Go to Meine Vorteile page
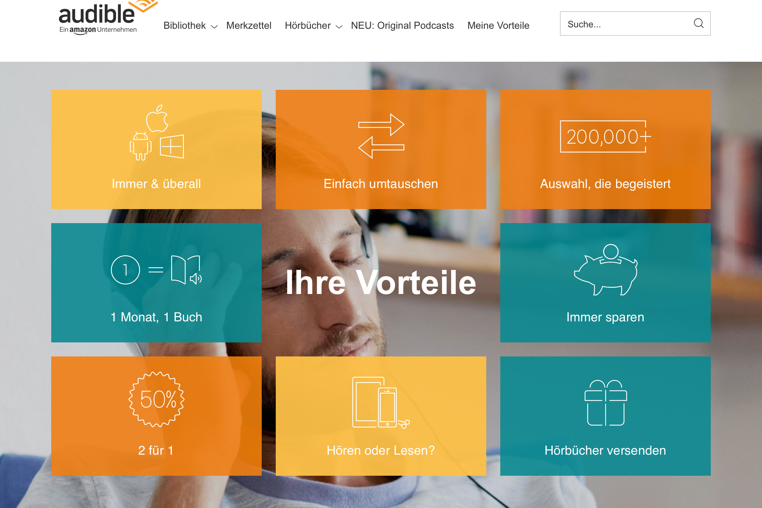This screenshot has height=508, width=762. 498,25
